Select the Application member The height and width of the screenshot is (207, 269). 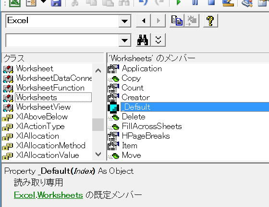coord(142,68)
